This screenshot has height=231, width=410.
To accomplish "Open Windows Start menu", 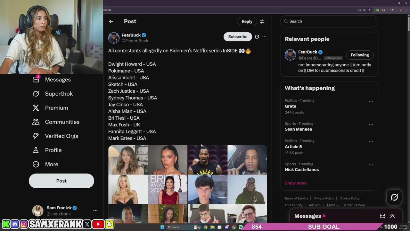I will tap(162, 227).
